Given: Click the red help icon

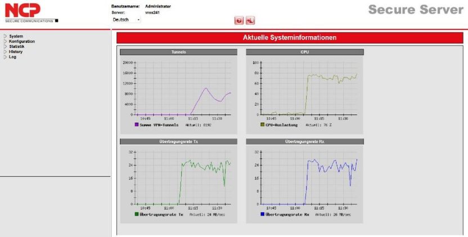Looking at the screenshot, I should 239,20.
